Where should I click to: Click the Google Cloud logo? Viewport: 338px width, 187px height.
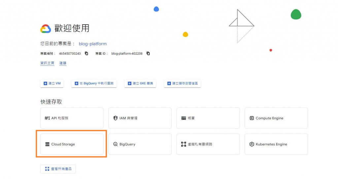(x=46, y=29)
